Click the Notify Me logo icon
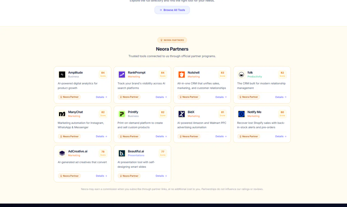The height and width of the screenshot is (207, 347). (241, 114)
